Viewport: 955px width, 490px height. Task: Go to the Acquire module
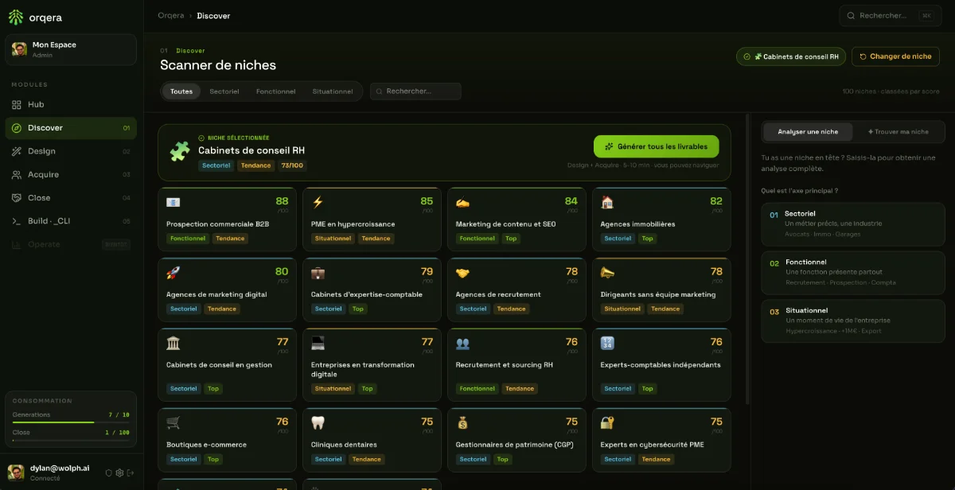(x=71, y=174)
